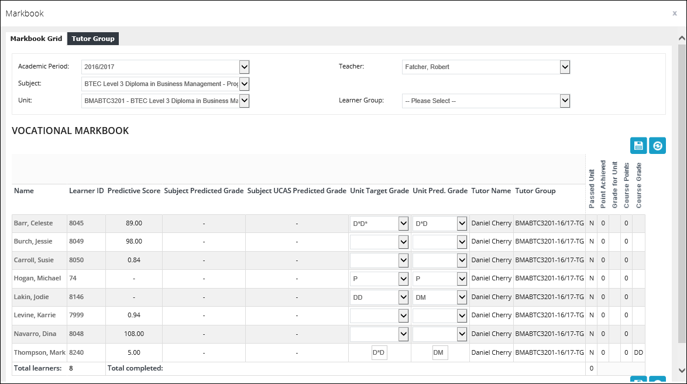Switch to the Tutor Group tab
The image size is (687, 384).
[x=93, y=39]
